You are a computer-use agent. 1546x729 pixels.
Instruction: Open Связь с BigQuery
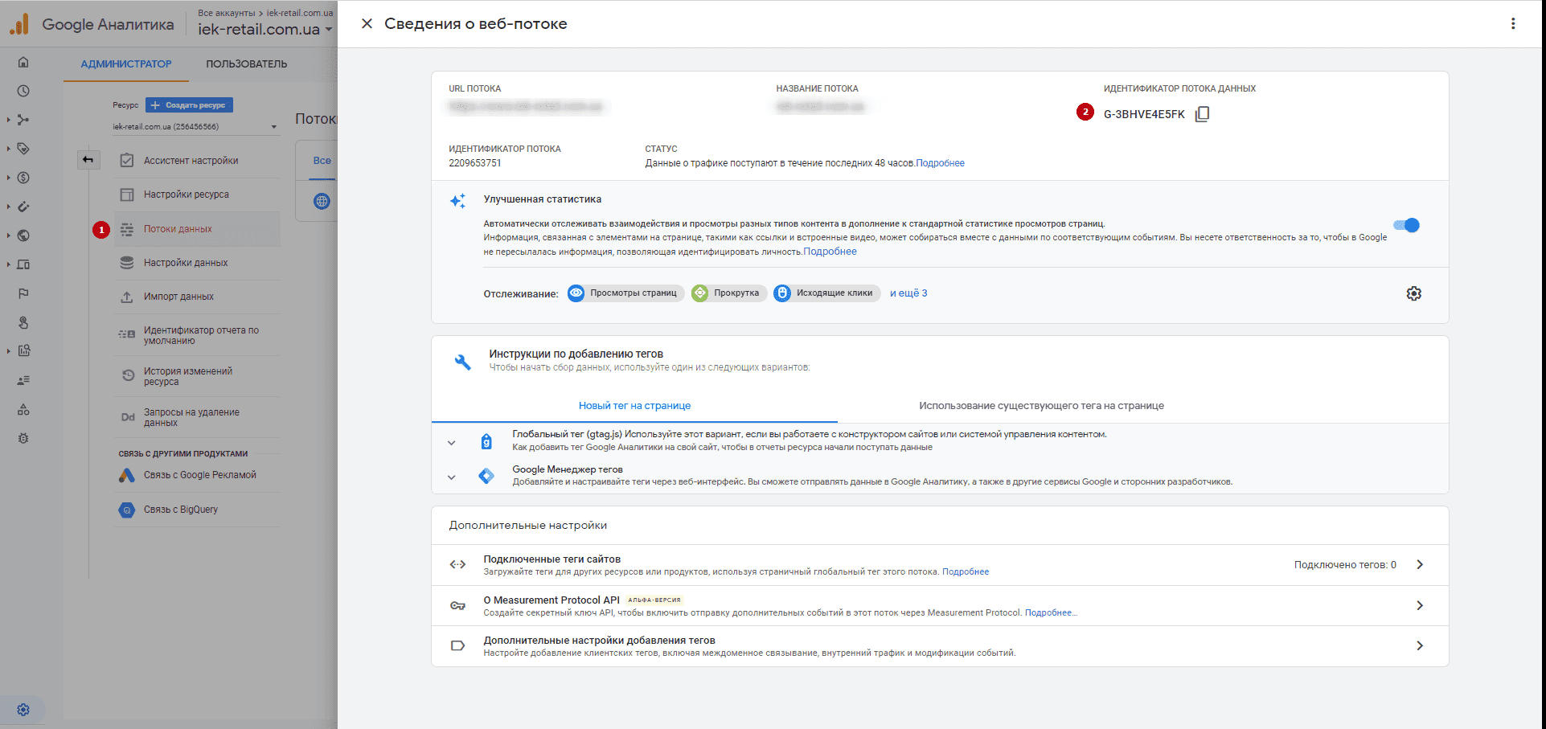(197, 510)
